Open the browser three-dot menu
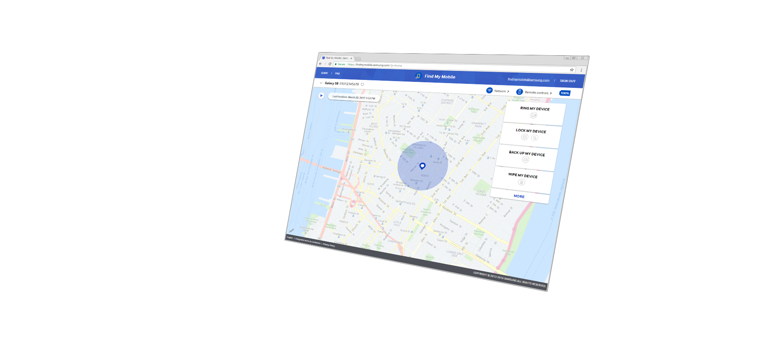The width and height of the screenshot is (764, 358). tap(581, 70)
